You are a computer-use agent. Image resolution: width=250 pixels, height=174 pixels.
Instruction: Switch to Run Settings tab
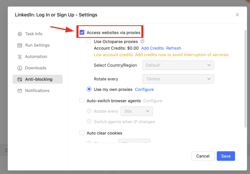click(x=37, y=45)
